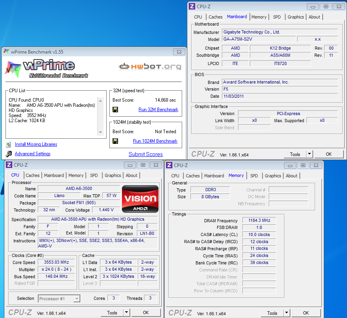The image size is (347, 318).
Task: Click the CPU List scrollbar down arrow
Action: [x=100, y=132]
